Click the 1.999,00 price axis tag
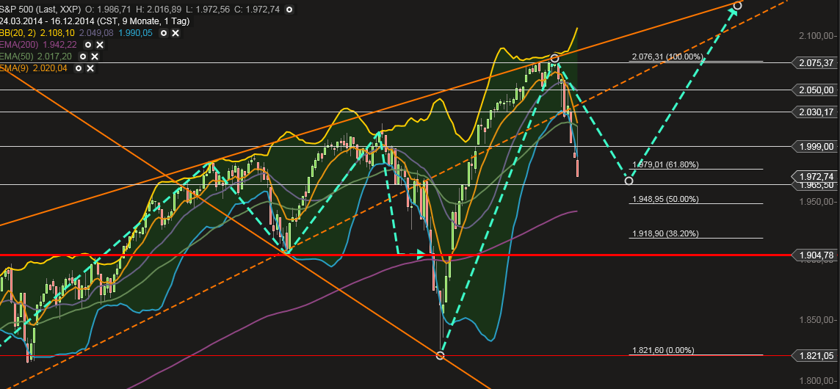This screenshot has height=389, width=840. [814, 146]
